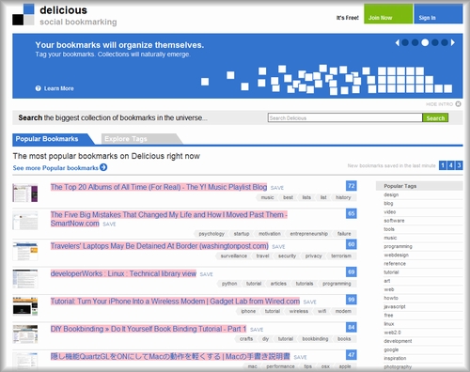Click SAVE next to SmartNow.com bookmark
The height and width of the screenshot is (372, 470).
109,225
